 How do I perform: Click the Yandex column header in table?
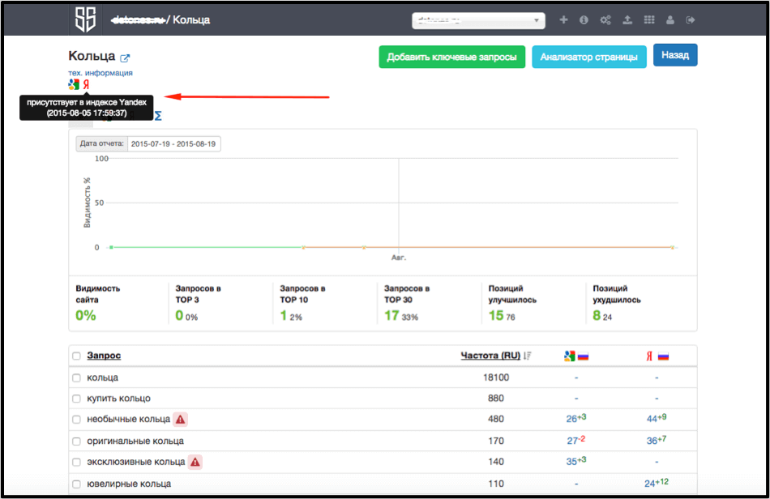[657, 356]
